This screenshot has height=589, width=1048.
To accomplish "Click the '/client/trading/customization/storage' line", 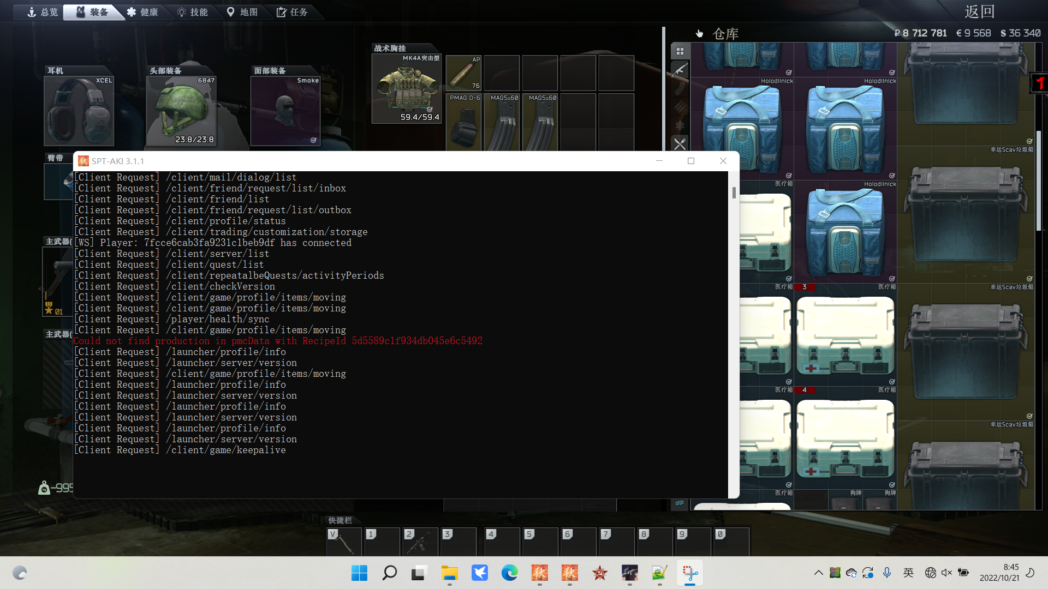I will coord(221,232).
